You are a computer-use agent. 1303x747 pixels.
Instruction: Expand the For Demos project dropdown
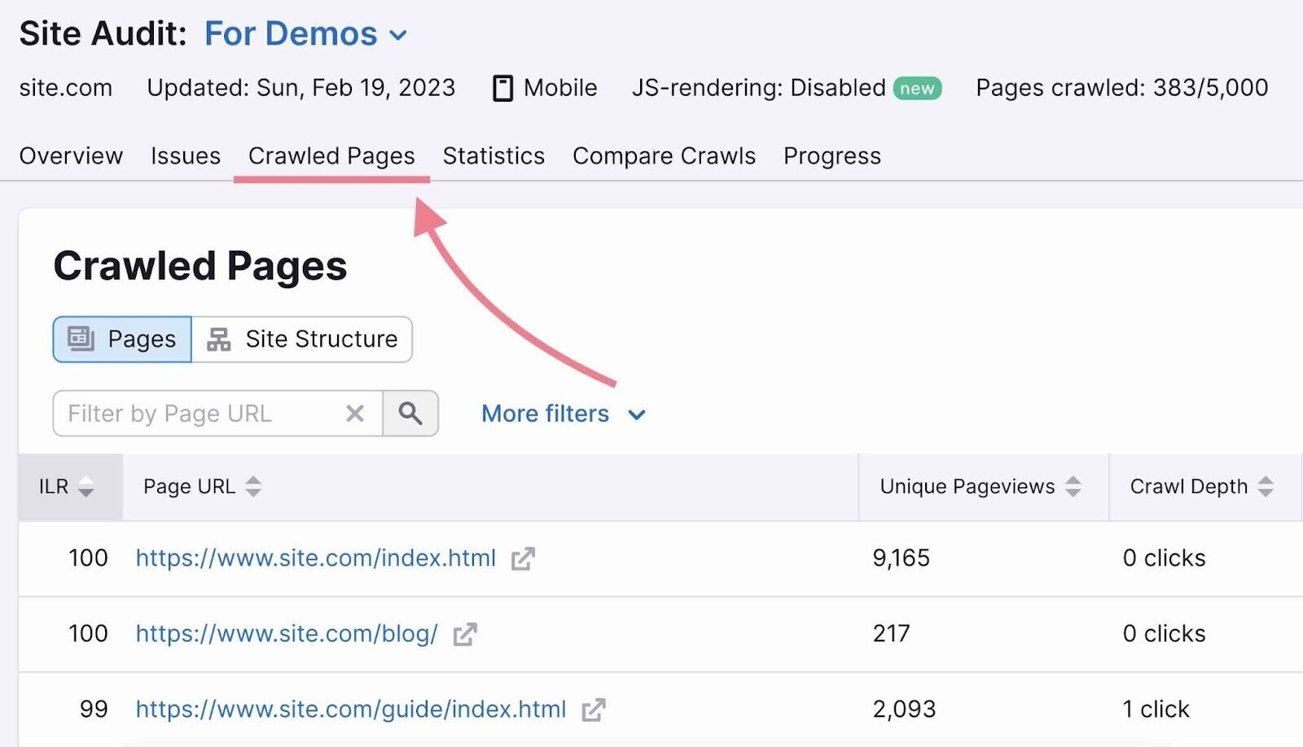398,34
